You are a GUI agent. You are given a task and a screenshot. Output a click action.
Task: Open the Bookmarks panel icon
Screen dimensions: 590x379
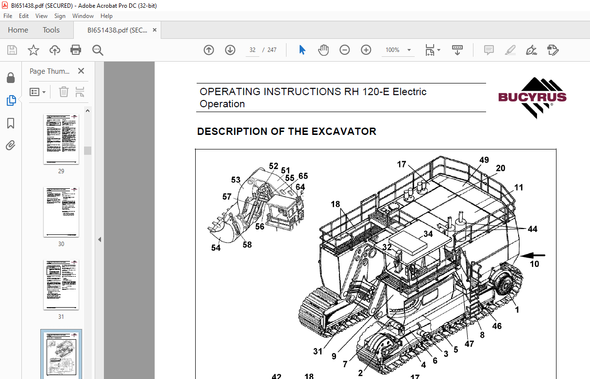11,123
